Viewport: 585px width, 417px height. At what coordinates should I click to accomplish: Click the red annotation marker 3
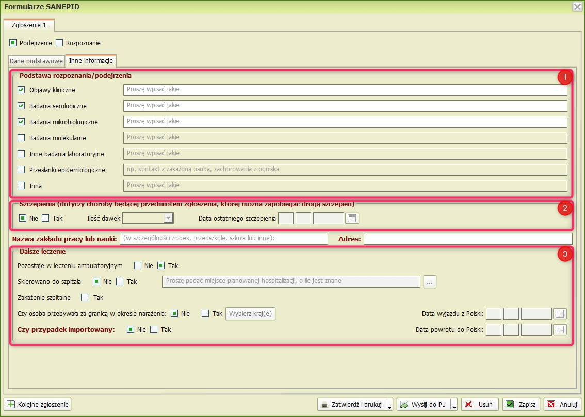tap(565, 254)
